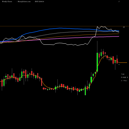The image size is (129, 129).
Task: Click the 'BSE 524614' stock code text
Action: [x=39, y=2]
